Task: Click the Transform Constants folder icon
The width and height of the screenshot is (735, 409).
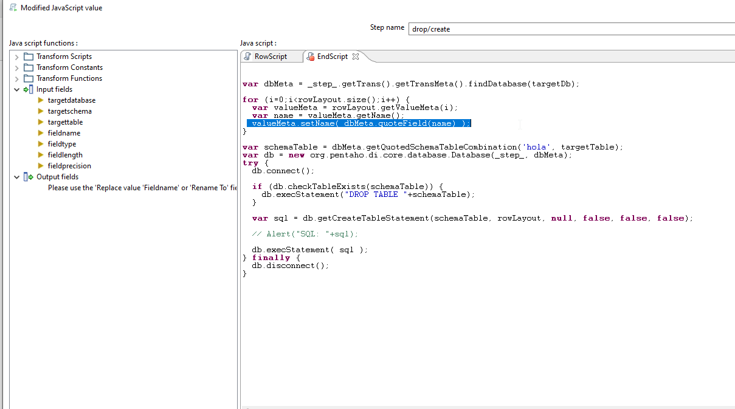Action: (x=29, y=67)
